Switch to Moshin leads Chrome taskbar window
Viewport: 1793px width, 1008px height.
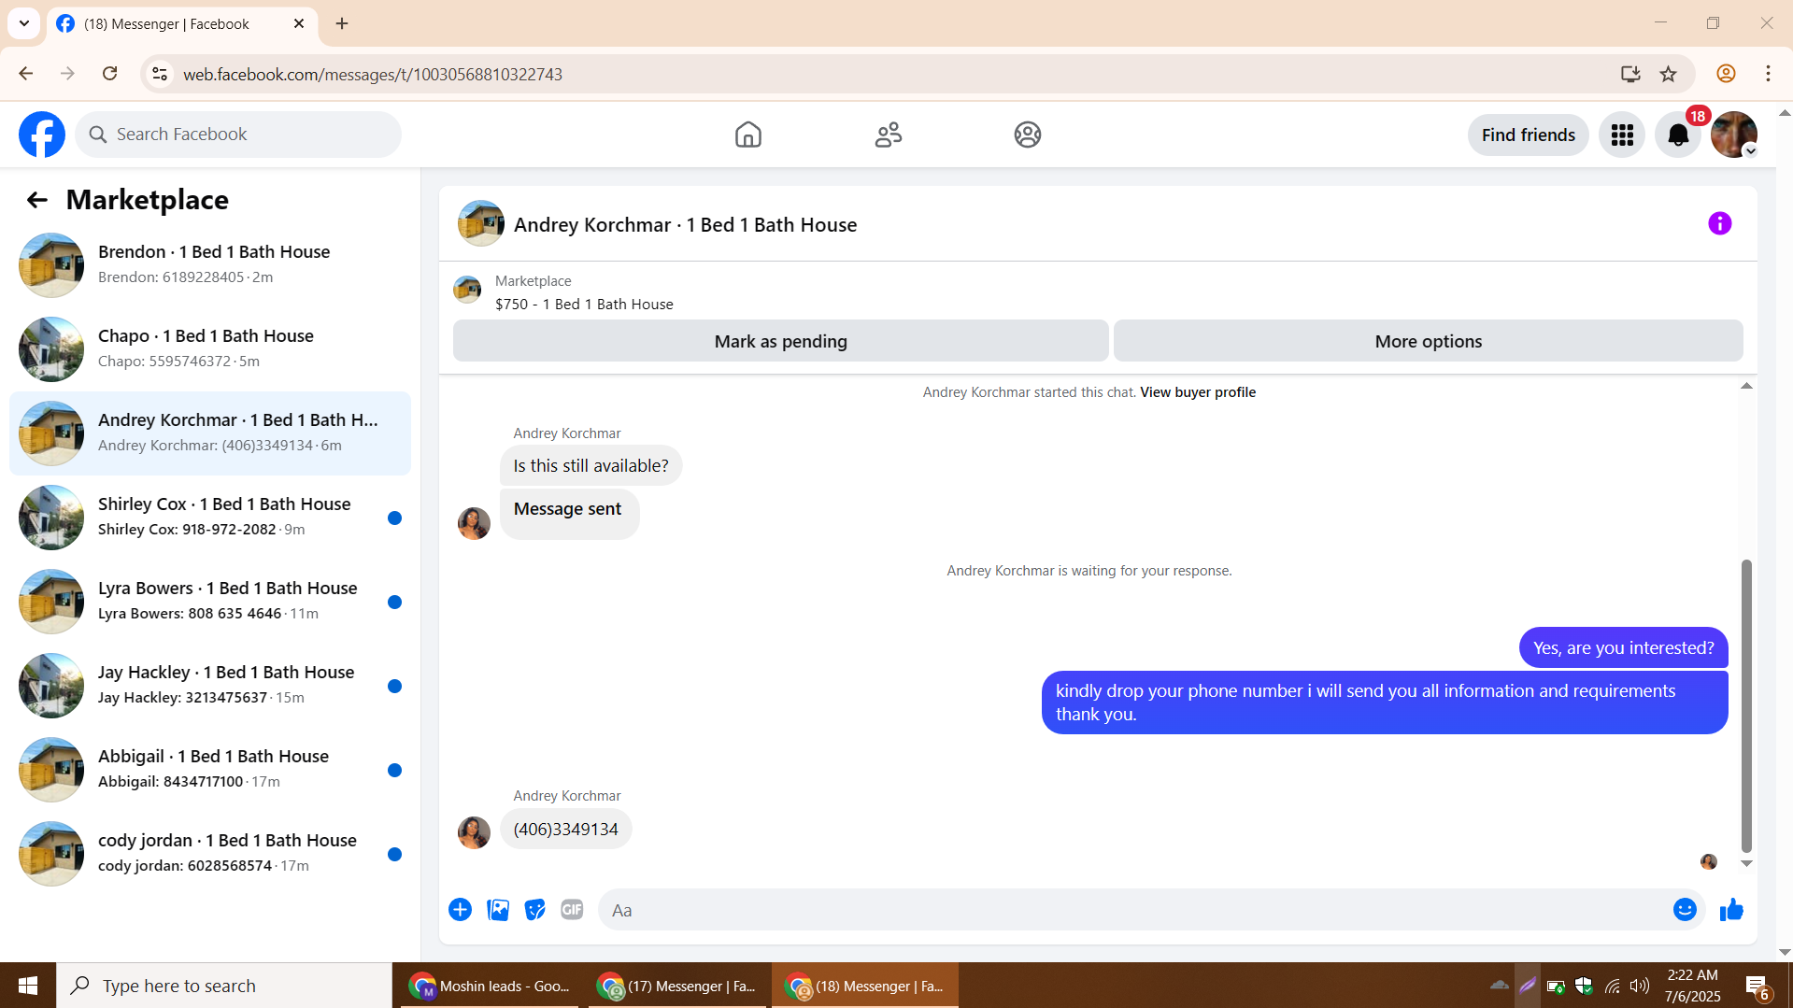coord(490,986)
